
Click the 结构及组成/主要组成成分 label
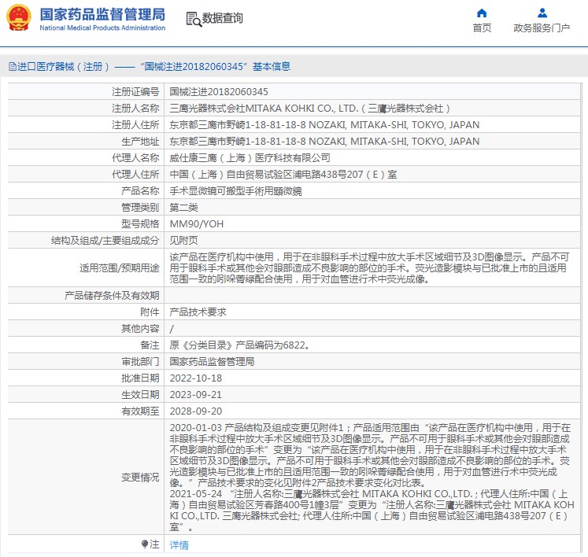[105, 240]
